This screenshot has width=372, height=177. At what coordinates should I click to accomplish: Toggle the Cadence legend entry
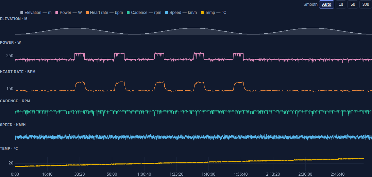pyautogui.click(x=144, y=13)
